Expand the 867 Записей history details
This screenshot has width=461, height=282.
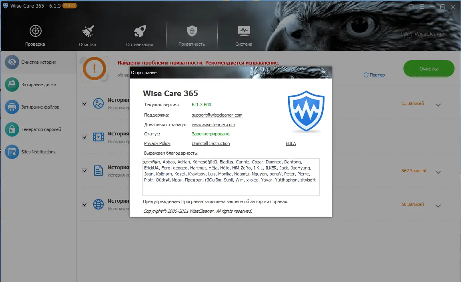click(x=438, y=171)
